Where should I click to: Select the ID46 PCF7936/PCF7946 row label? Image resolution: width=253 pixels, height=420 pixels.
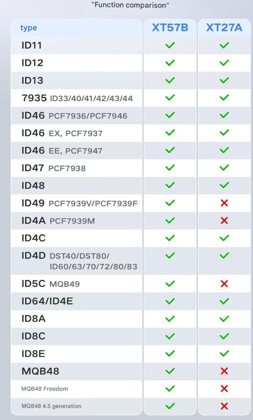74,116
